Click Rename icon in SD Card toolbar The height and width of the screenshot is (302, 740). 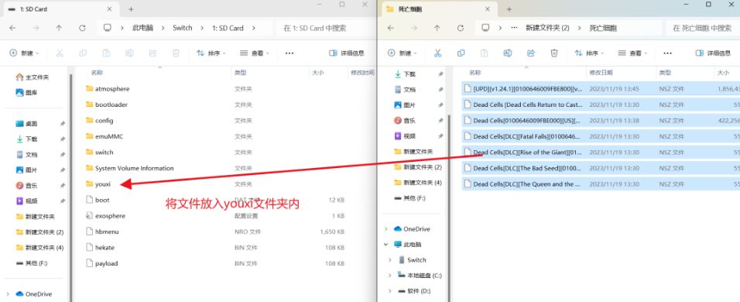129,53
